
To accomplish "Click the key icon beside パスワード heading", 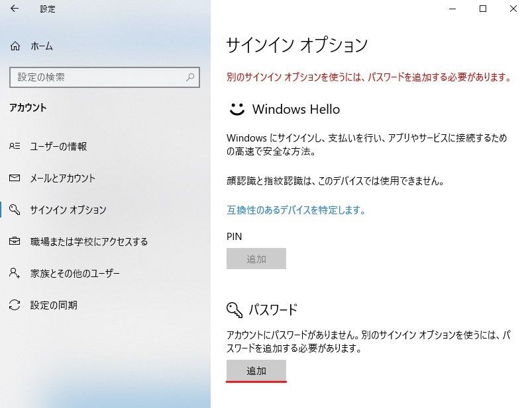I will pyautogui.click(x=235, y=310).
